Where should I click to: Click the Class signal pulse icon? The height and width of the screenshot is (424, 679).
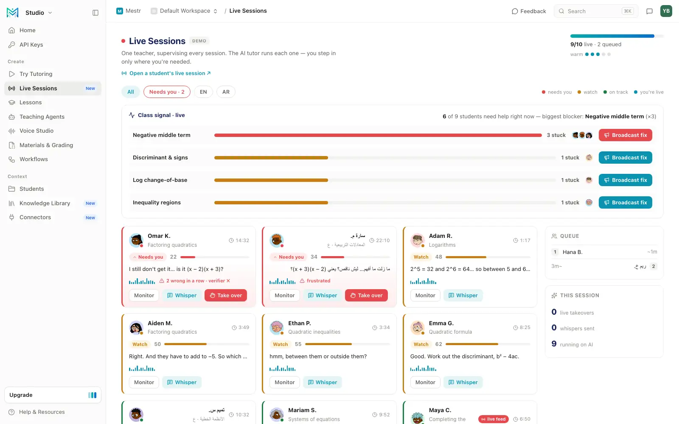[132, 115]
